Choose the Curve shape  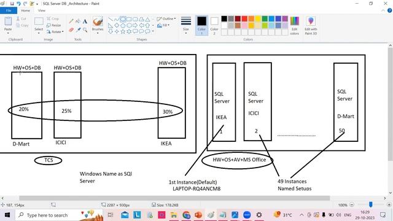pos(117,19)
